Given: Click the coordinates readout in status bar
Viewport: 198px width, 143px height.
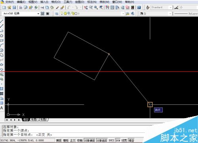Looking at the screenshot, I should [x=22, y=140].
